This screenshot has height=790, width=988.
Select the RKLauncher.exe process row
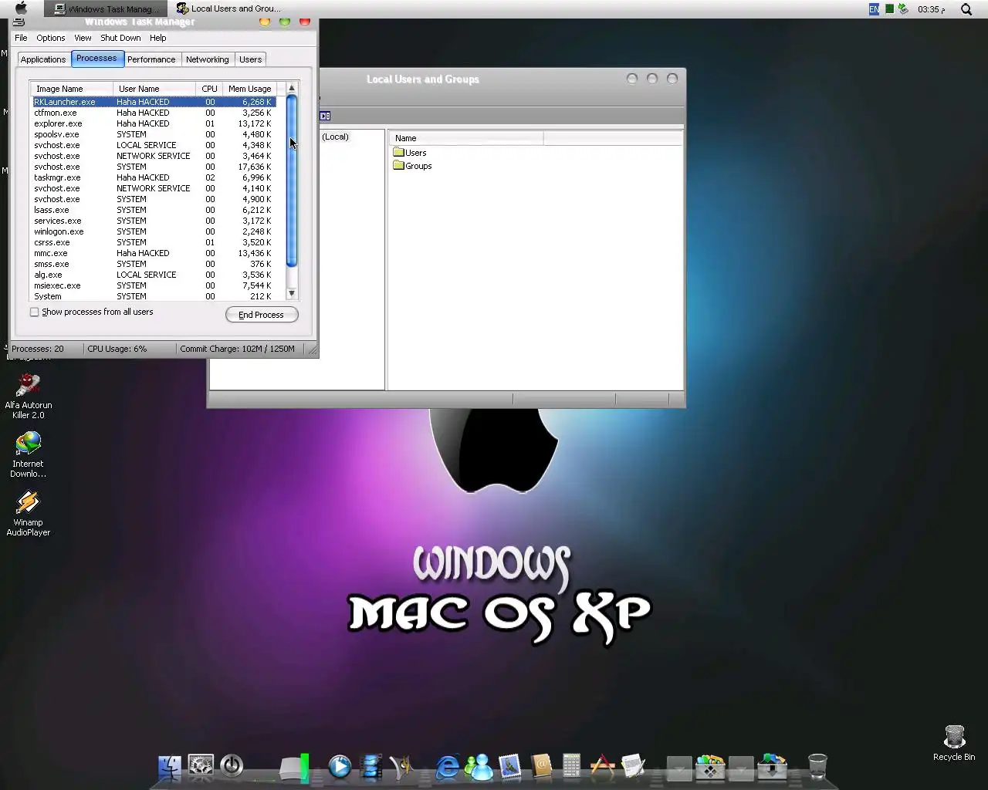click(x=154, y=102)
